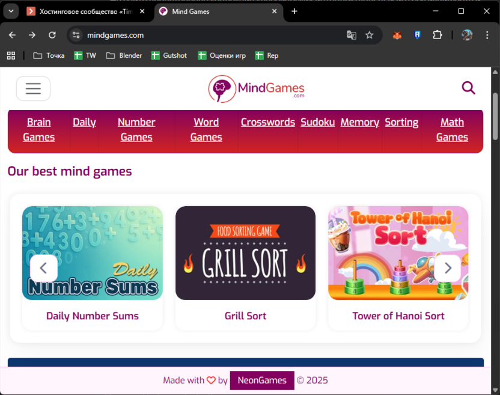Screen dimensions: 500x395
Task: Open the site search magnifier
Action: (468, 88)
